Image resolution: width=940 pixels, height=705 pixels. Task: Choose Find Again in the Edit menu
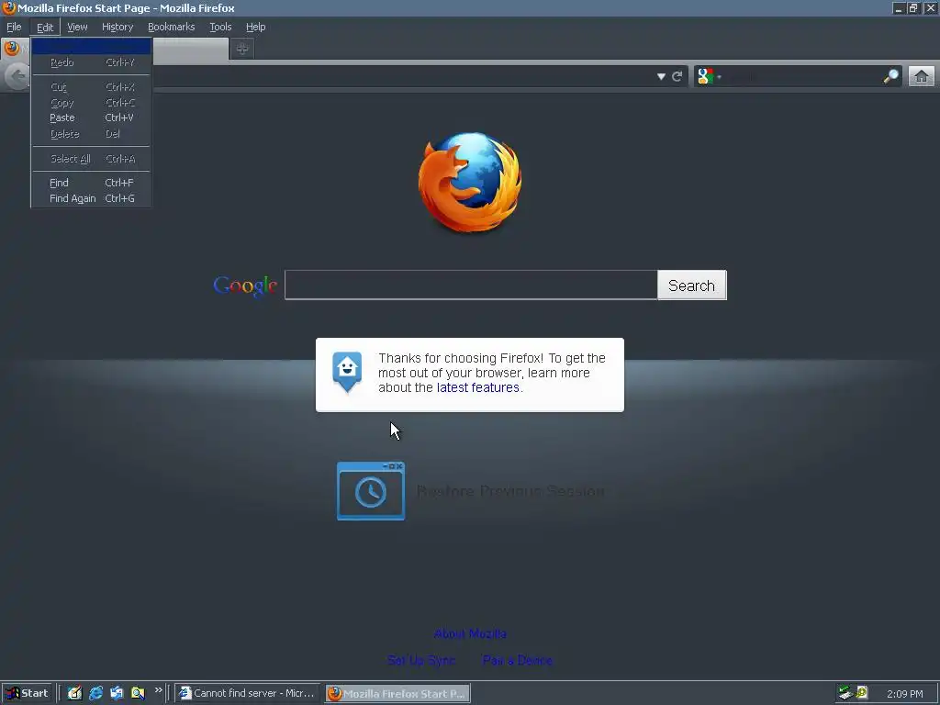point(91,198)
